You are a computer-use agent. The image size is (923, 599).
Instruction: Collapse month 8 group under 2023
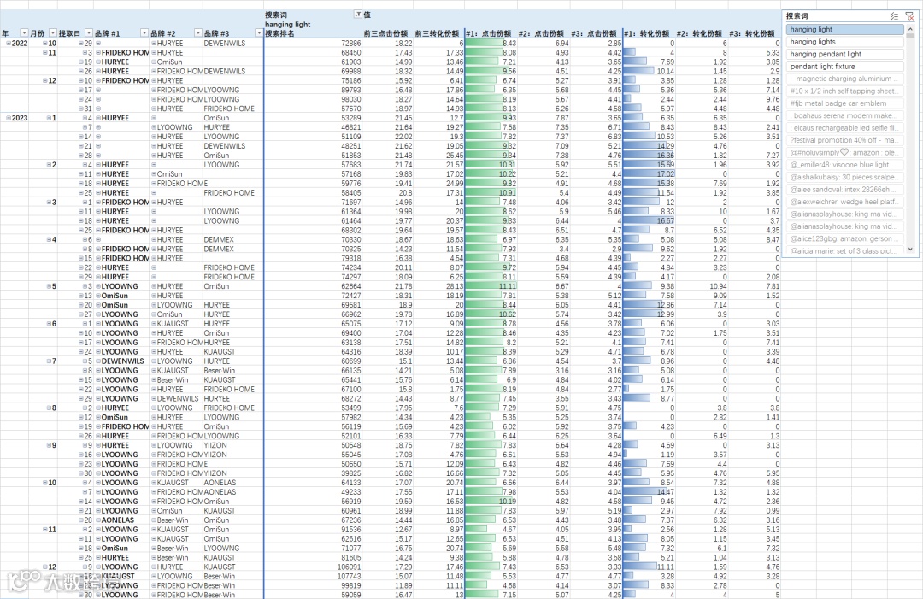pos(49,408)
